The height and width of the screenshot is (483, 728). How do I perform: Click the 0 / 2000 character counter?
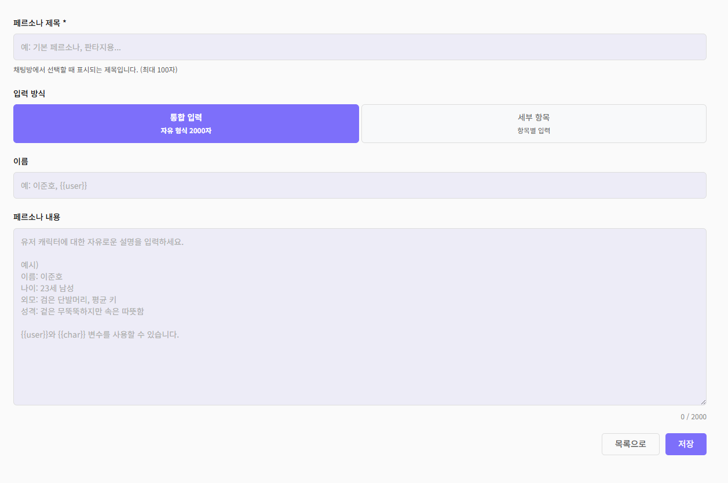[693, 417]
